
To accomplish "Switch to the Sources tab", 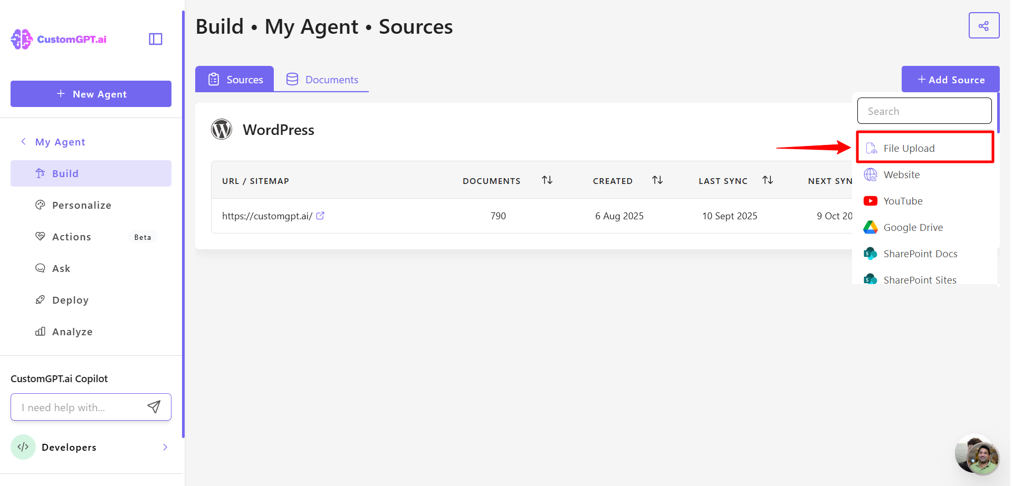I will coord(234,79).
